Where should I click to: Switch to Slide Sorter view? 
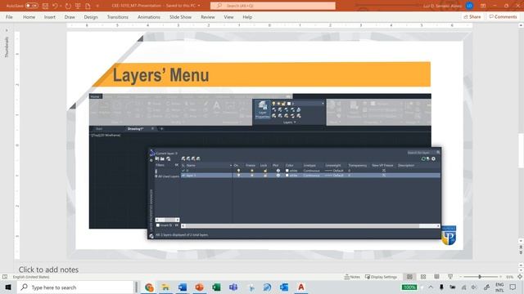click(423, 277)
